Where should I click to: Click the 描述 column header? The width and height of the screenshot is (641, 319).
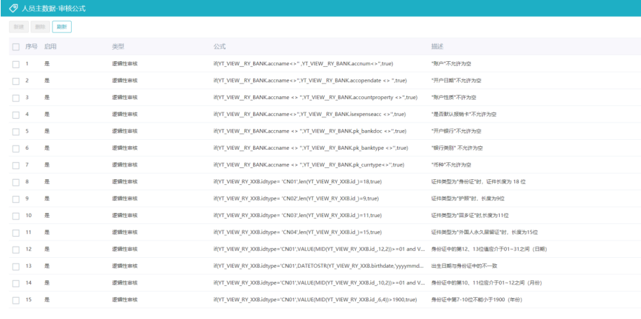[437, 46]
